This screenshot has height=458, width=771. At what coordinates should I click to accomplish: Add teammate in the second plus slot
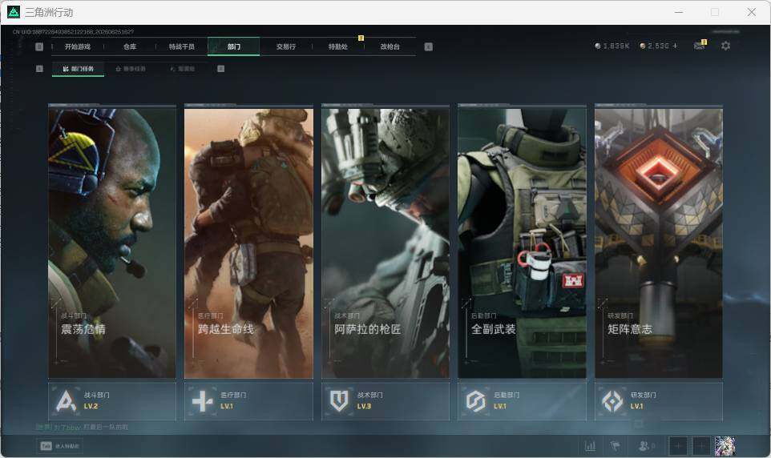(701, 446)
